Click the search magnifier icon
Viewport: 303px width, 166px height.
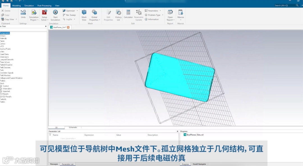(297, 5)
